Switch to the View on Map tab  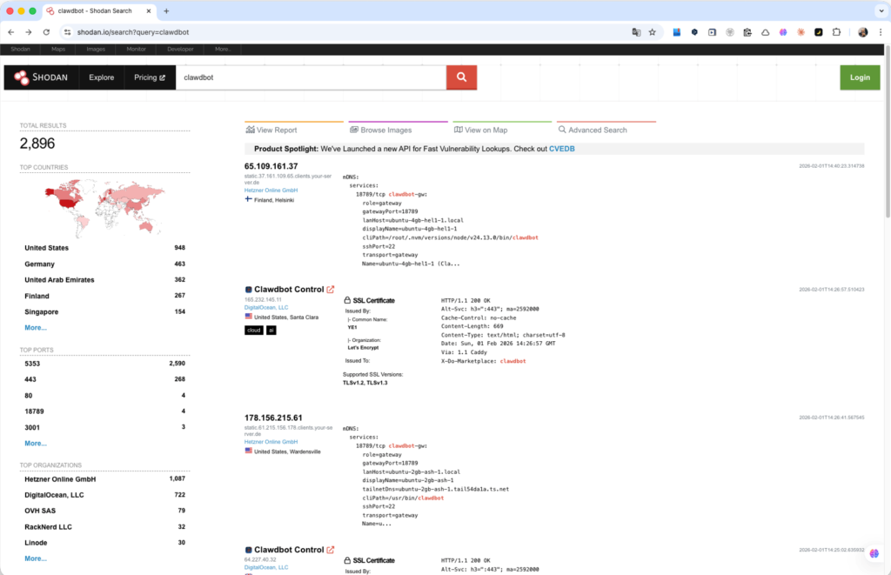click(480, 130)
